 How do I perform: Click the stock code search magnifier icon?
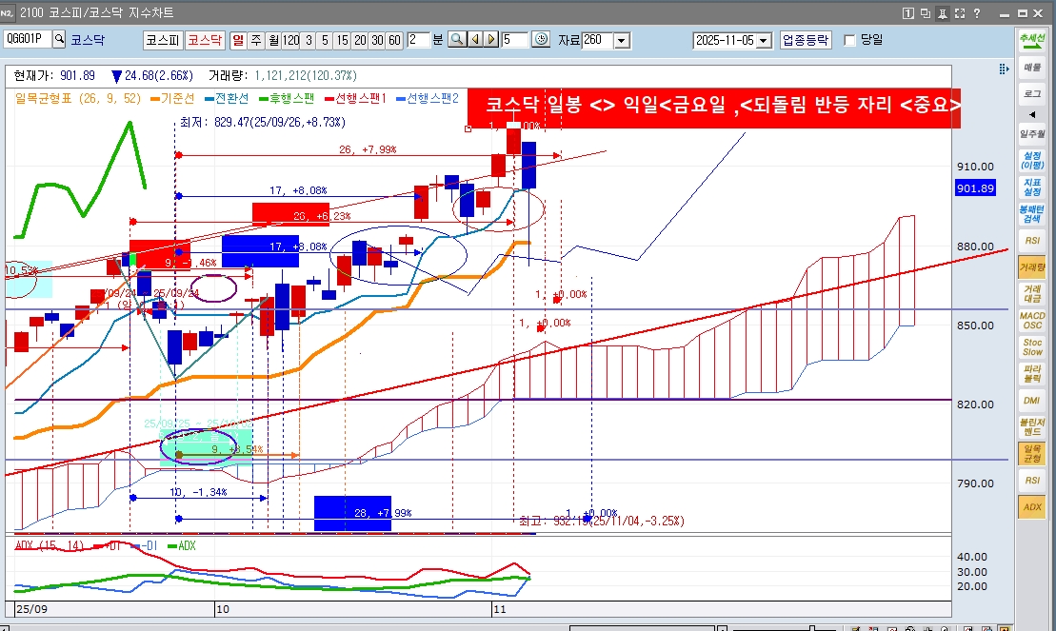click(x=59, y=40)
